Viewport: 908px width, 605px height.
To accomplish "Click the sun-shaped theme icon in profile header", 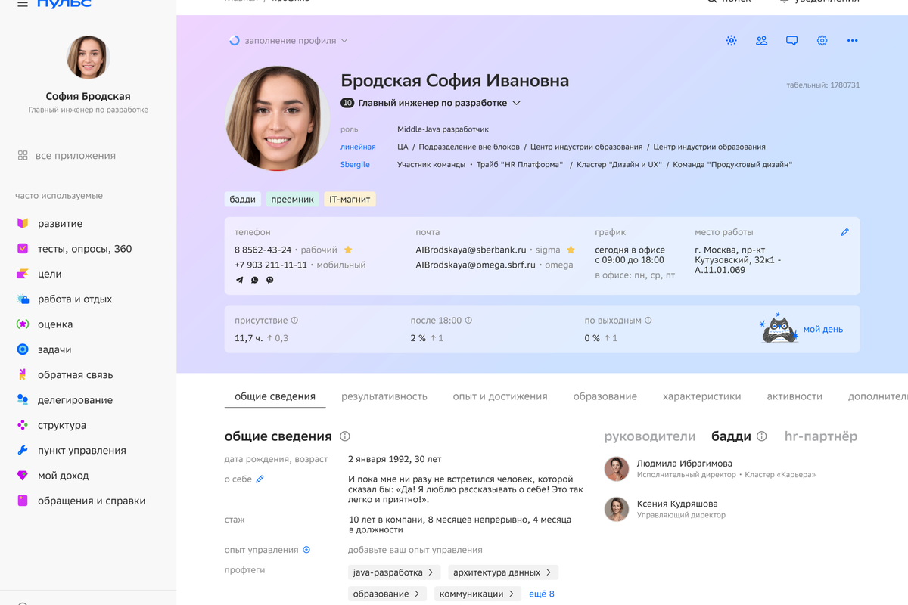I will (731, 41).
